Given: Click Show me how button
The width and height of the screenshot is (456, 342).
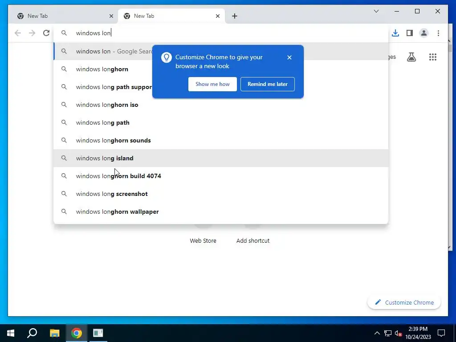Looking at the screenshot, I should coord(212,84).
